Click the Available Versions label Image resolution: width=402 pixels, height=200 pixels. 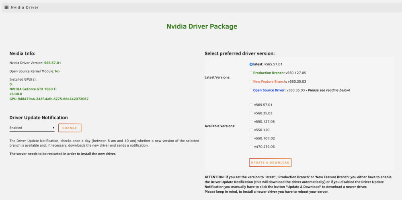[x=220, y=126]
